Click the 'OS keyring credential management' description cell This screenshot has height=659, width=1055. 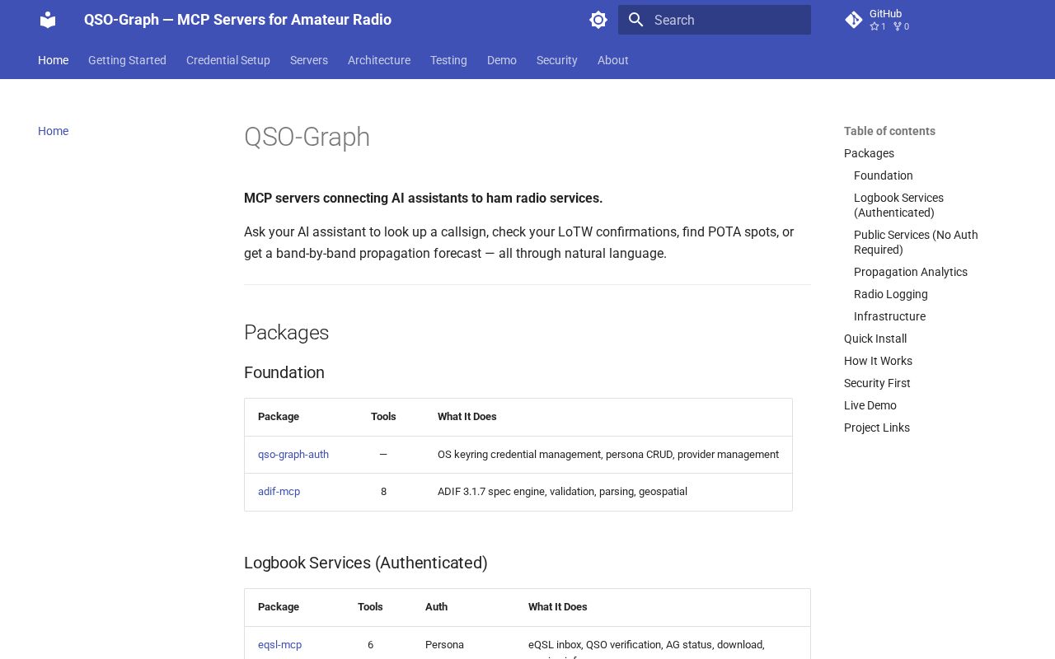(608, 455)
